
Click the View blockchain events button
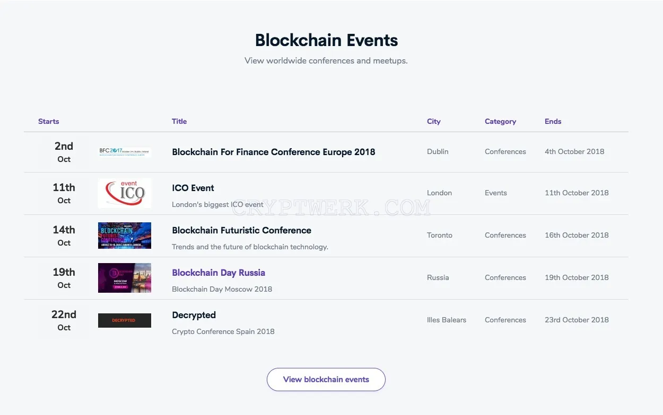pos(326,380)
